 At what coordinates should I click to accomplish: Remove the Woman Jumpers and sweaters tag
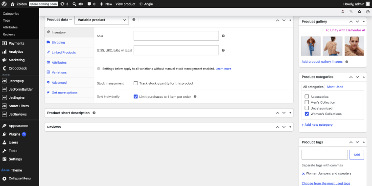click(303, 174)
